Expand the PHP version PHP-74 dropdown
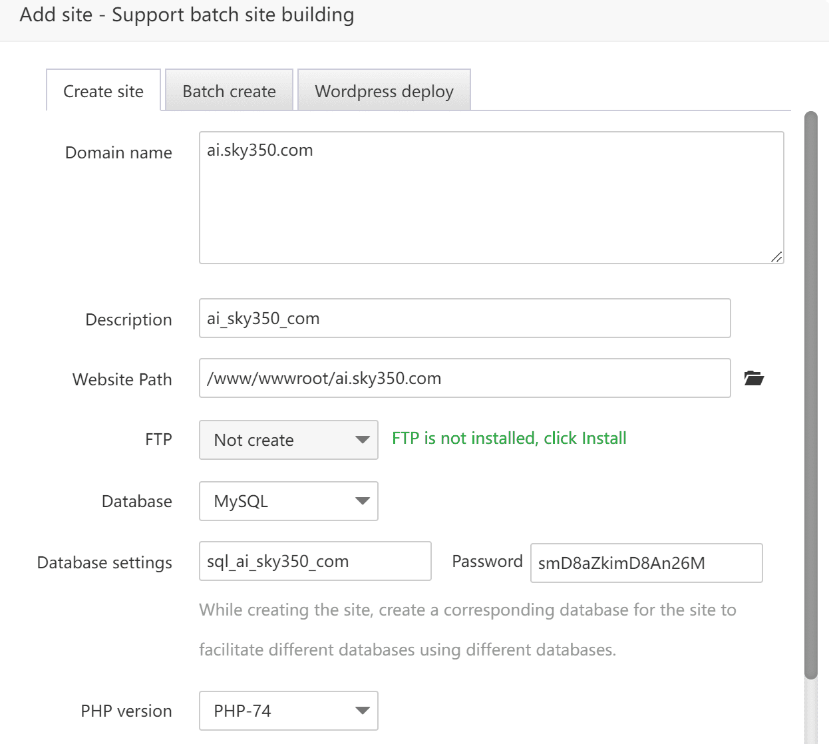This screenshot has height=744, width=829. coord(289,711)
